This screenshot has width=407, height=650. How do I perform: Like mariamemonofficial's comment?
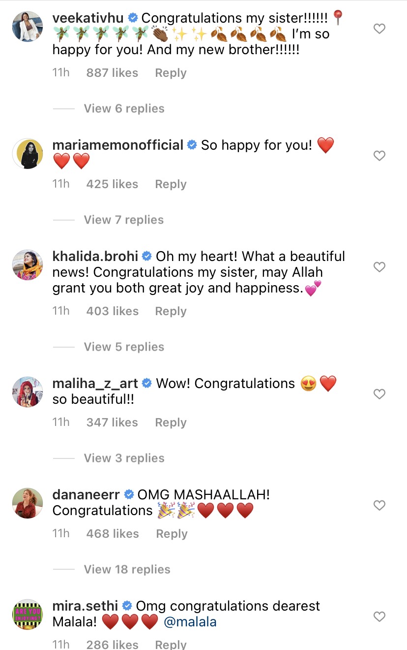pyautogui.click(x=379, y=156)
